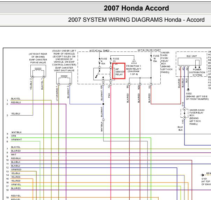This screenshot has height=200, width=211.
Task: Click "(BEHIND LEFT SIDE OF FRONT BUMPER)" note
Action: point(197,98)
